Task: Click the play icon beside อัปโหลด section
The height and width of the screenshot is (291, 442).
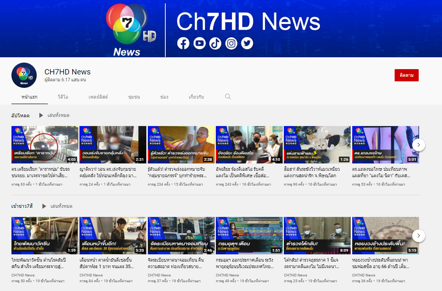Action: click(x=41, y=115)
